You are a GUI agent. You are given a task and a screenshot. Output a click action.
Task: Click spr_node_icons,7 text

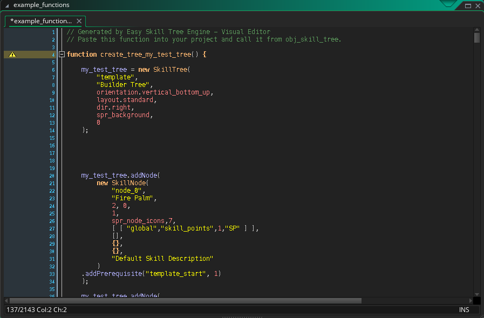pos(142,221)
